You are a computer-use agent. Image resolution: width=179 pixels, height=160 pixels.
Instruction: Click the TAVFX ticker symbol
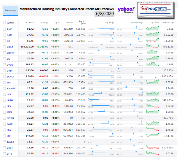(x=11, y=142)
